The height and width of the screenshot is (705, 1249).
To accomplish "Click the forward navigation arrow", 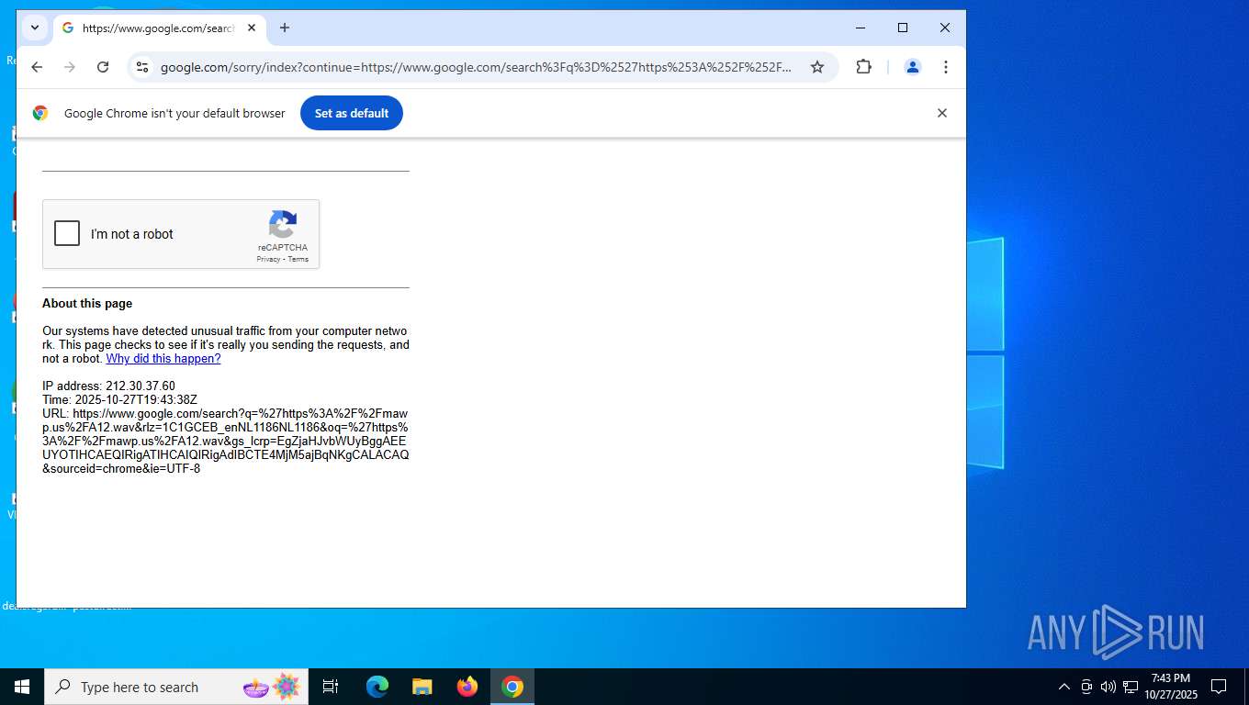I will 70,67.
